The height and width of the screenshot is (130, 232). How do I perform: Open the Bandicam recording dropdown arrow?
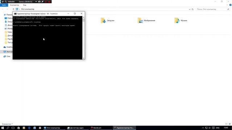click(36, 1)
